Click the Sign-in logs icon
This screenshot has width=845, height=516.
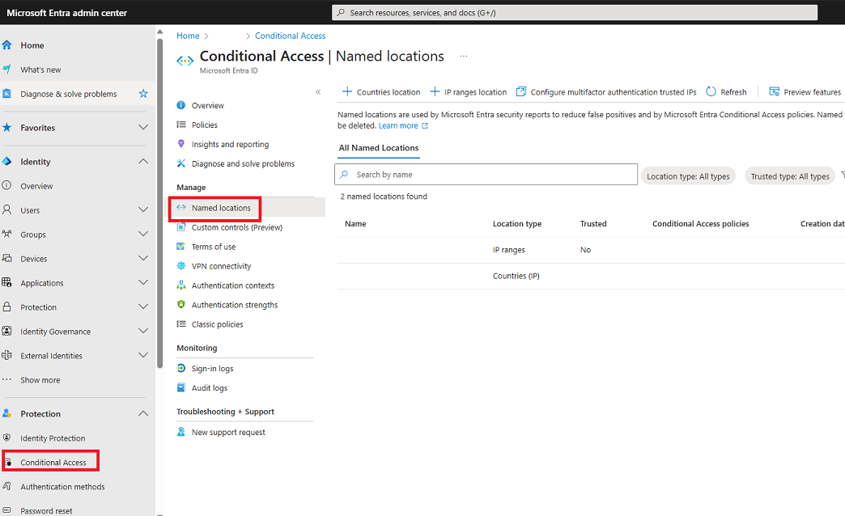[x=181, y=368]
